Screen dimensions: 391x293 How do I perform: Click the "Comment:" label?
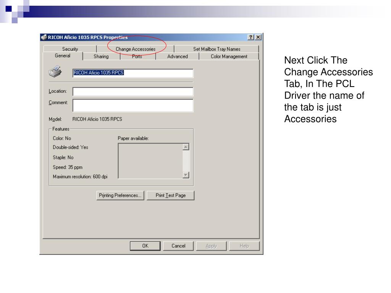(58, 103)
